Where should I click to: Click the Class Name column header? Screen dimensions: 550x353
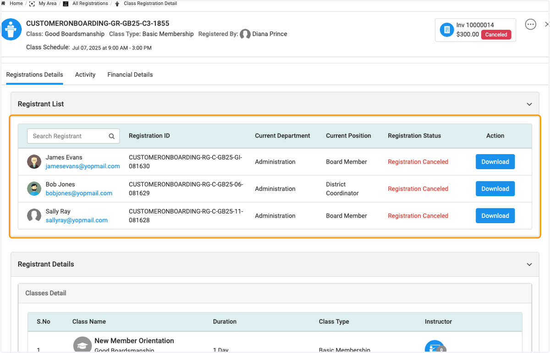pos(89,321)
